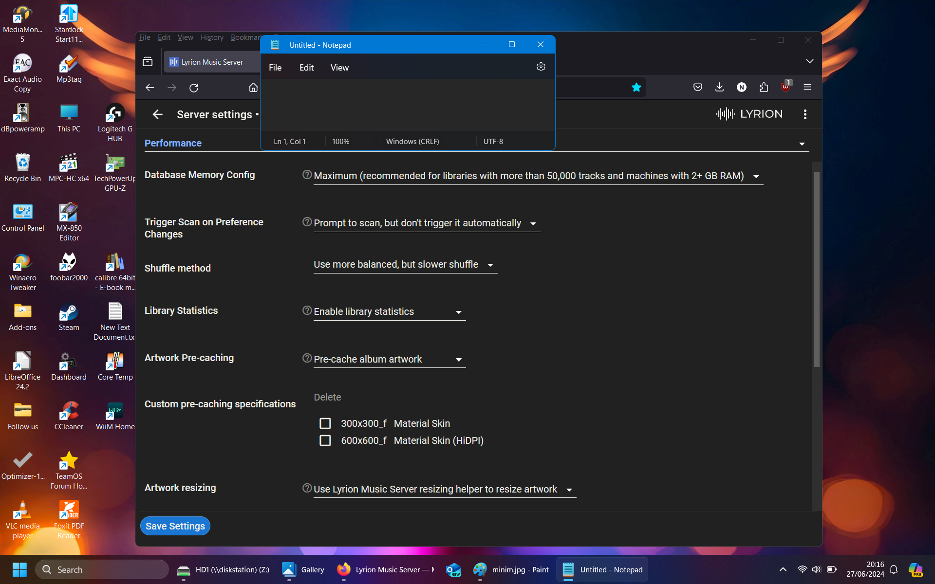The width and height of the screenshot is (935, 584).
Task: Open Mp3tag desktop icon
Action: [x=69, y=69]
